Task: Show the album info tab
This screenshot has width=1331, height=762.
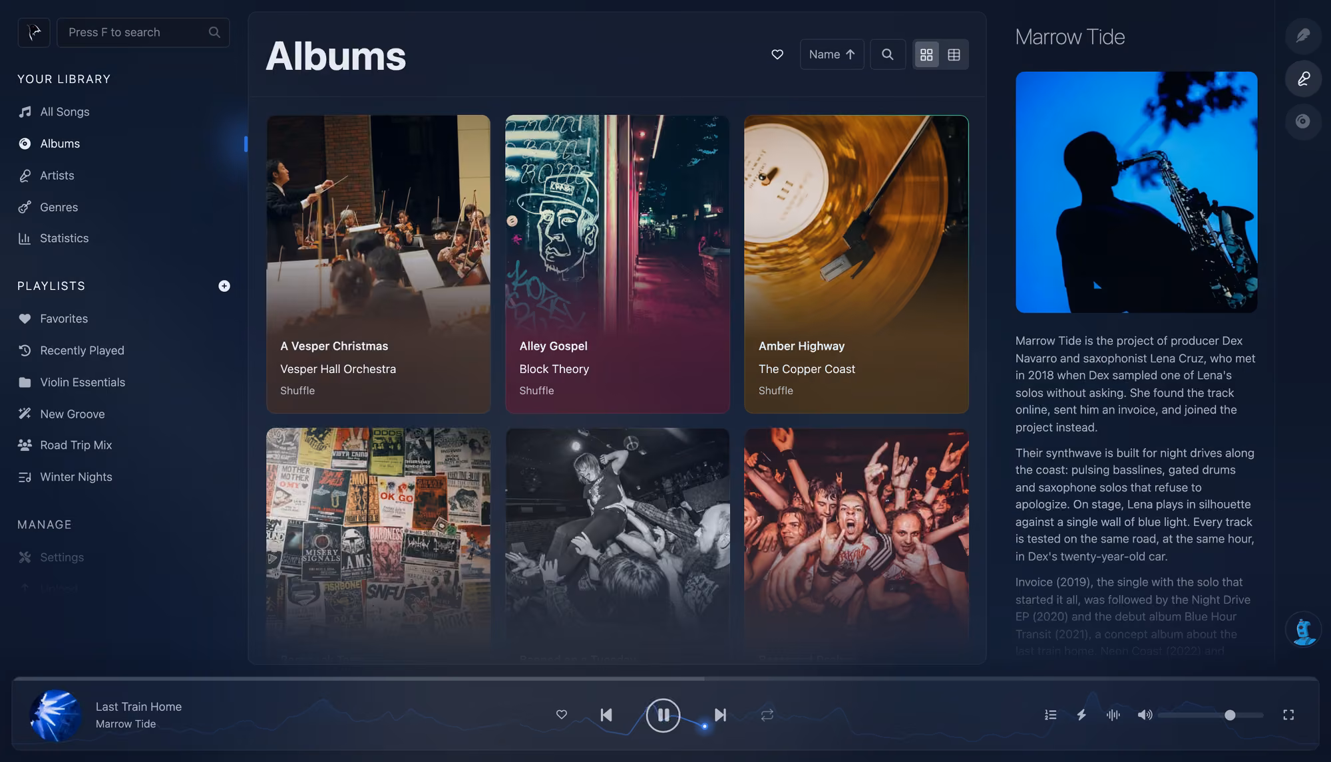Action: (1303, 121)
